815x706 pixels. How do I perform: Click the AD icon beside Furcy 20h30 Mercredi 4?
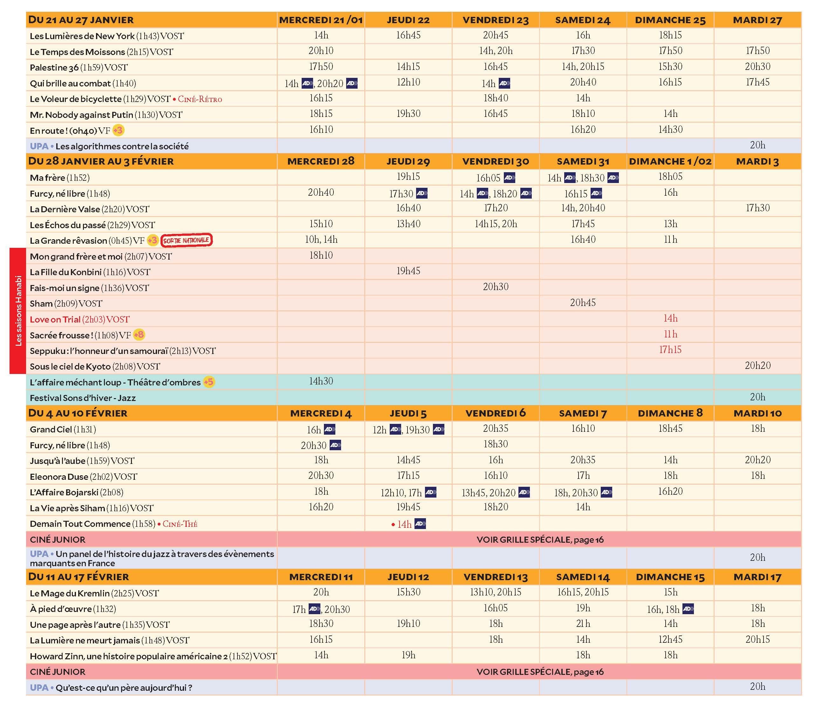click(x=335, y=445)
